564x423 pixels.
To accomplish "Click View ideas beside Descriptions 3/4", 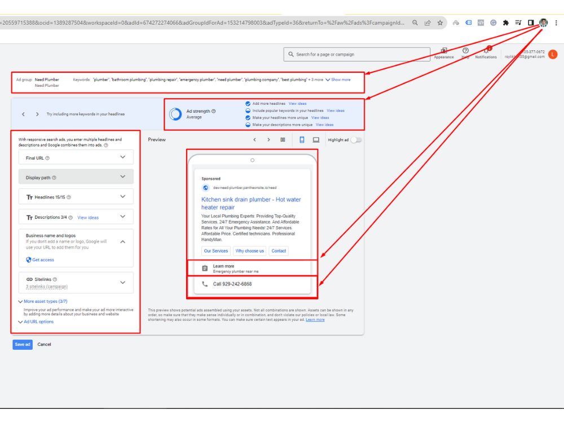I will tap(88, 218).
